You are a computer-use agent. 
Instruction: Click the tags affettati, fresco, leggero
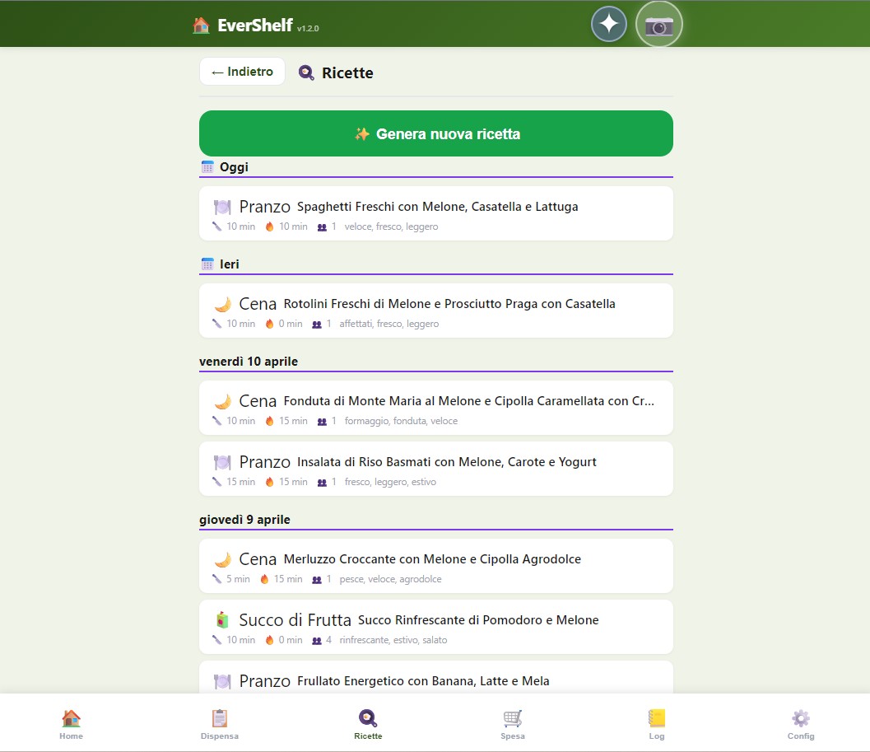[389, 324]
